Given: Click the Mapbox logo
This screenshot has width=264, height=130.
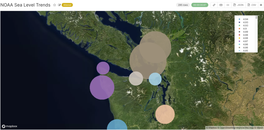Looking at the screenshot, I should click(x=10, y=126).
